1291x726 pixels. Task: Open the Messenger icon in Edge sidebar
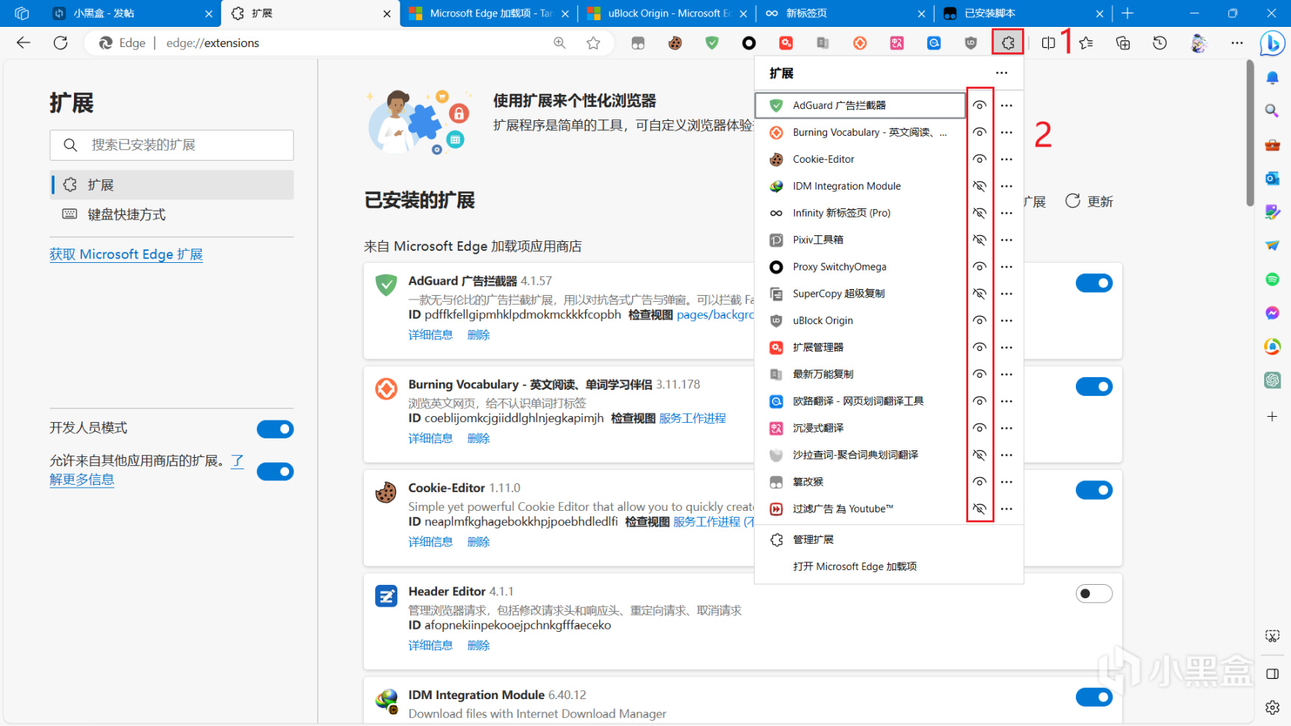[x=1272, y=313]
